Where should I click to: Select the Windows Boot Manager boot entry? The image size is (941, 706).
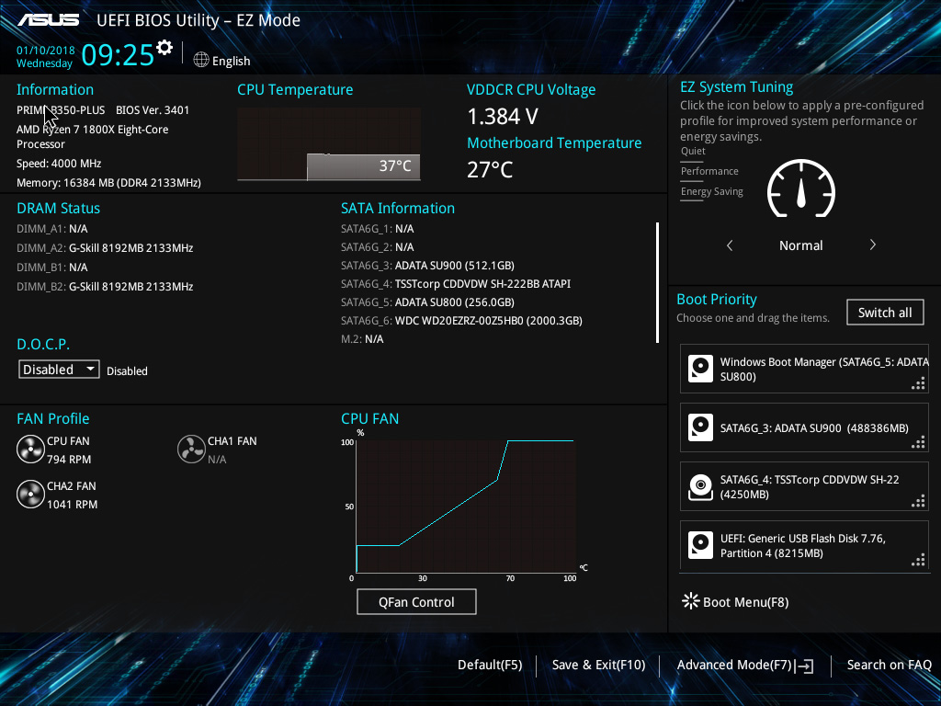pyautogui.click(x=804, y=369)
